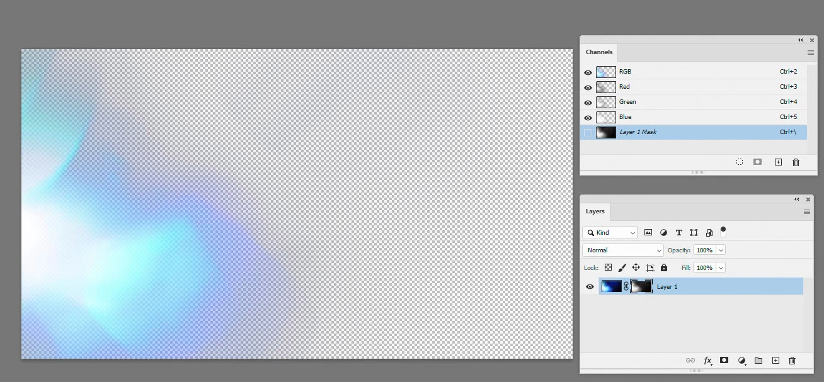Screen dimensions: 824x382
Task: Select the Green channel row
Action: click(694, 102)
